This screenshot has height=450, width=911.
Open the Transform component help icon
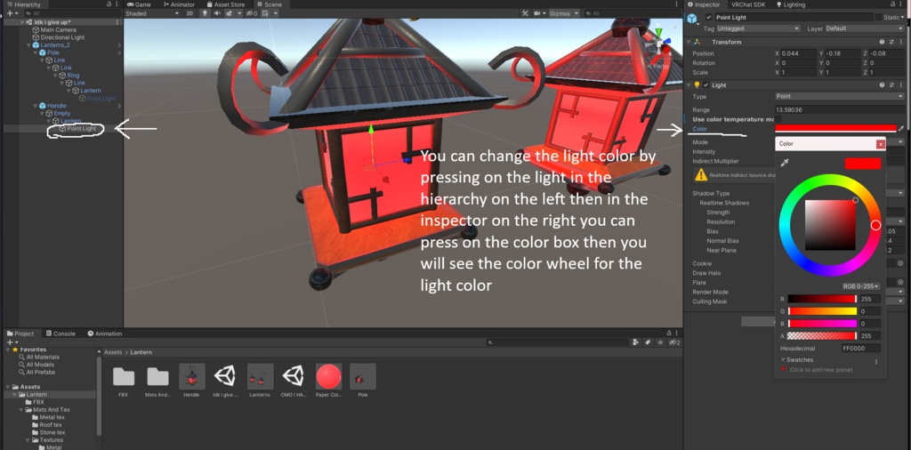pyautogui.click(x=882, y=42)
